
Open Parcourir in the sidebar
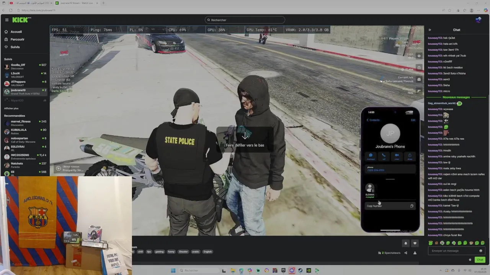[14, 39]
